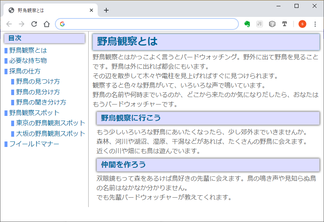Open the orange S profile avatar
324x222 pixels.
pyautogui.click(x=302, y=24)
